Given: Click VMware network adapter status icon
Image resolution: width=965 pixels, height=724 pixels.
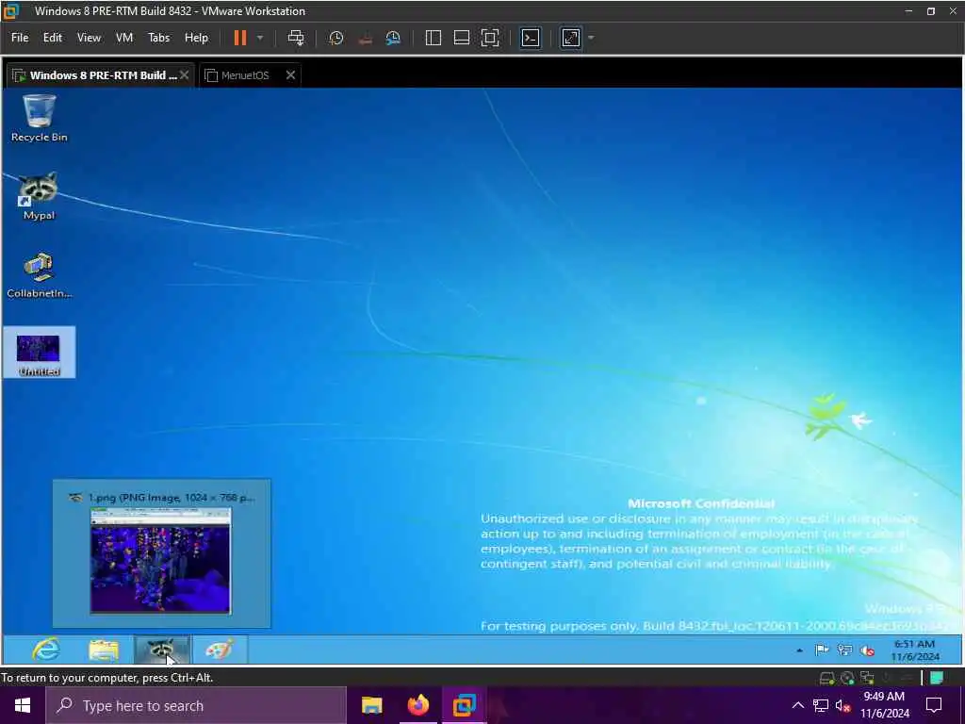Looking at the screenshot, I should pyautogui.click(x=867, y=678).
